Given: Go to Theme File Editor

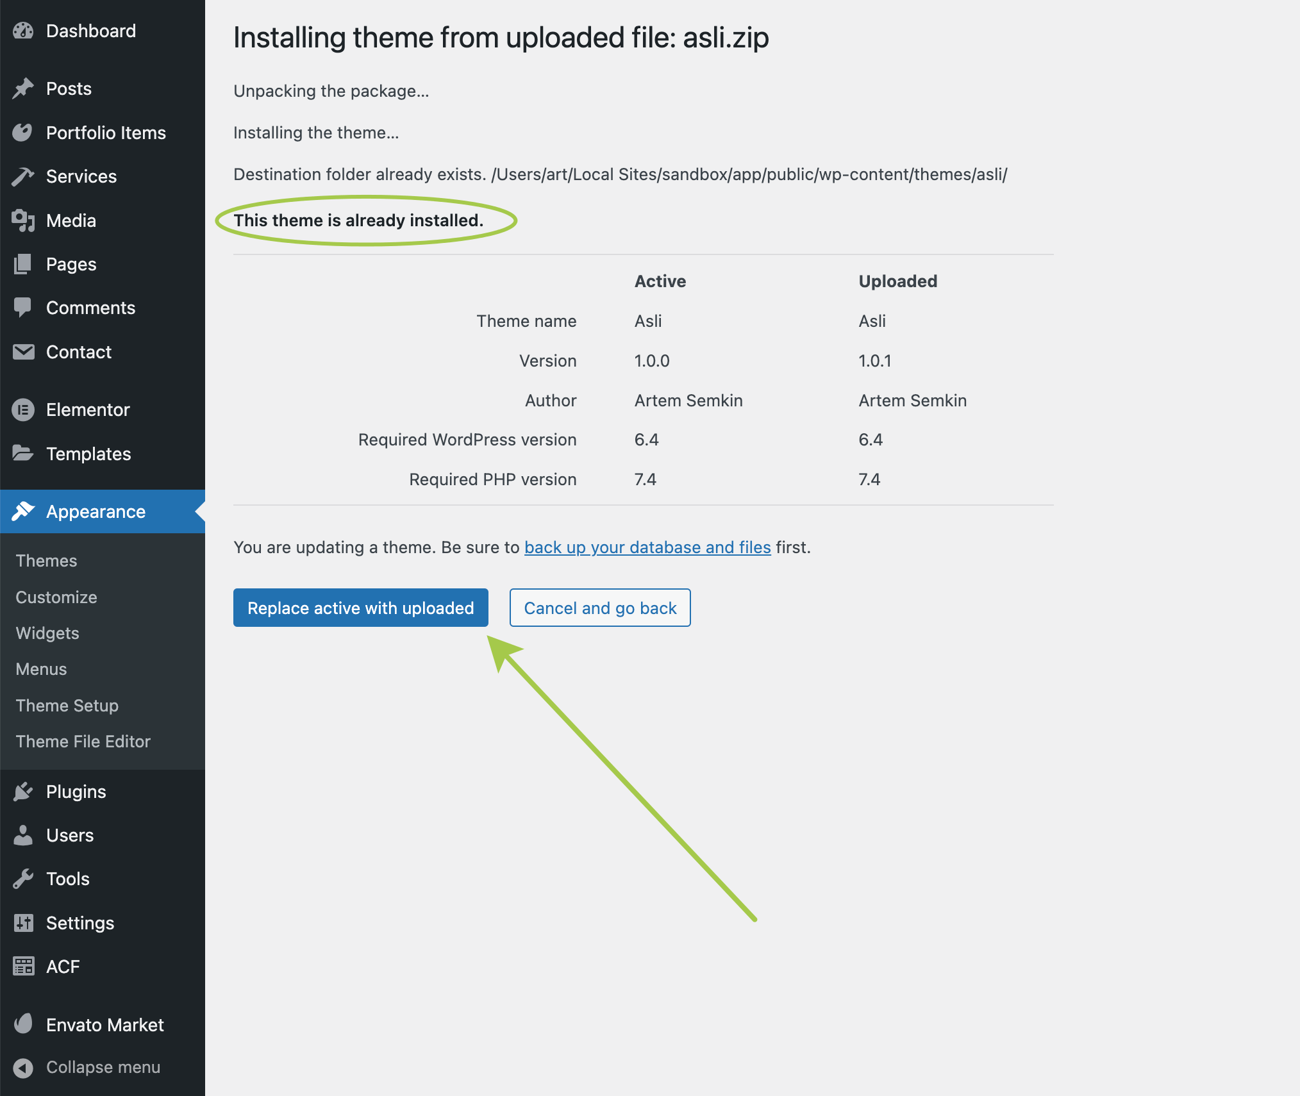Looking at the screenshot, I should tap(83, 742).
